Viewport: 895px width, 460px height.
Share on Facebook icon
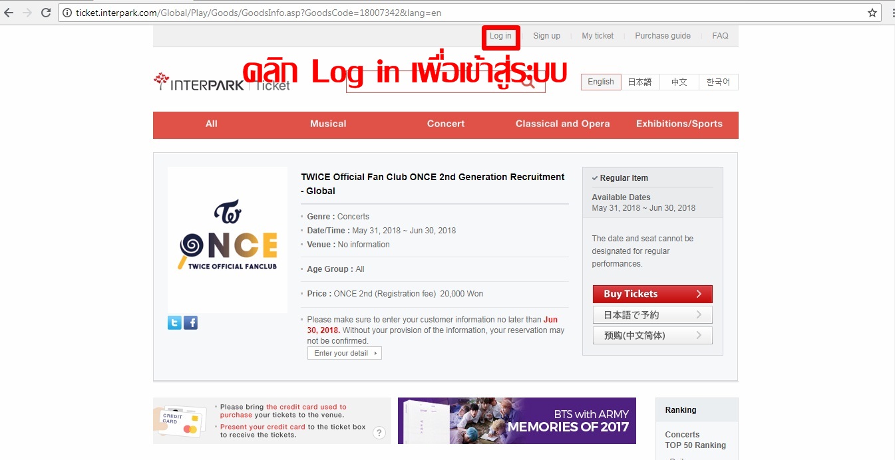coord(190,323)
